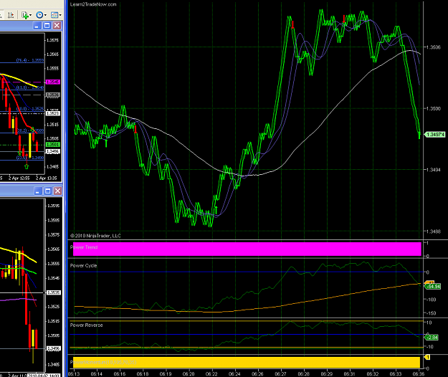The height and width of the screenshot is (377, 448).
Task: Click the green 1.3501 price tag in upper-left chart
Action: click(x=53, y=145)
